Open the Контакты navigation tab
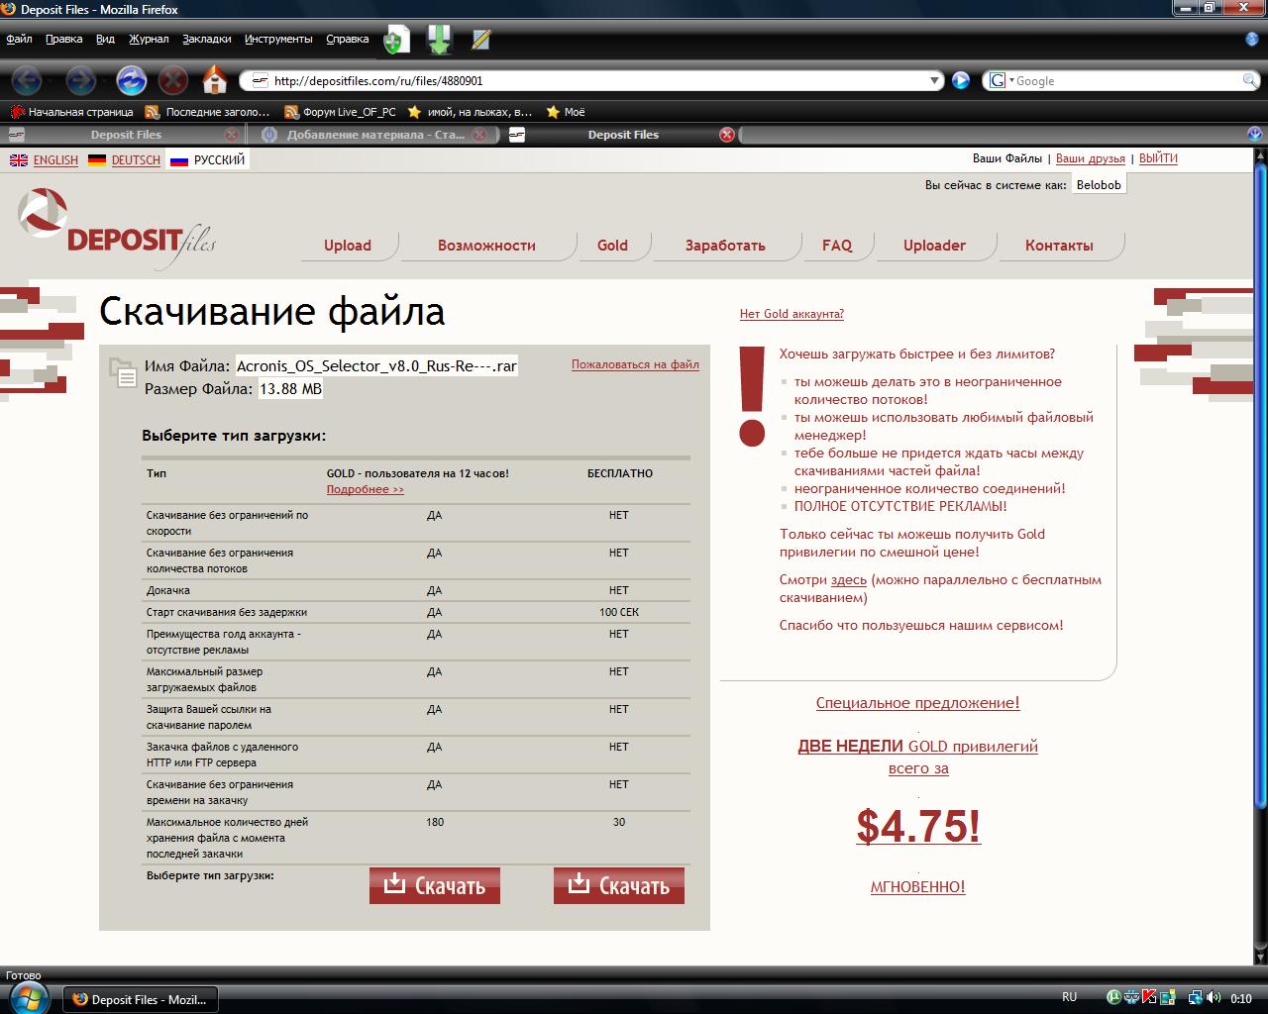The height and width of the screenshot is (1014, 1268). 1059,246
